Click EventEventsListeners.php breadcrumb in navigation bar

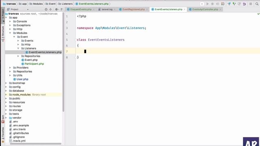pyautogui.click(x=92, y=4)
